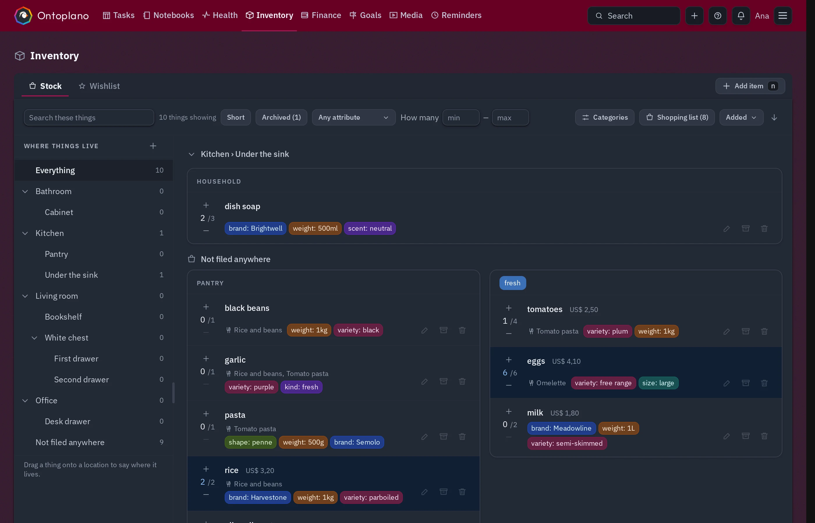The width and height of the screenshot is (815, 523).
Task: Open the Any attribute dropdown
Action: (x=353, y=117)
